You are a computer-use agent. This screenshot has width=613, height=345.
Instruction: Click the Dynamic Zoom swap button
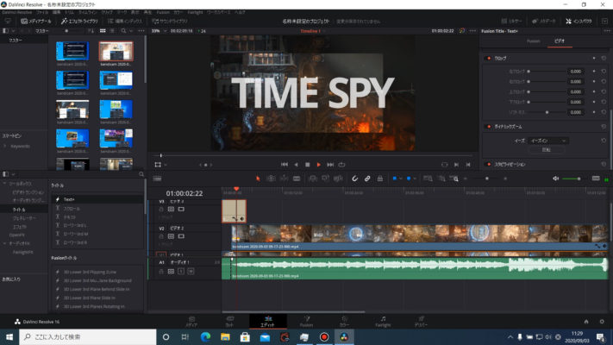pyautogui.click(x=546, y=150)
